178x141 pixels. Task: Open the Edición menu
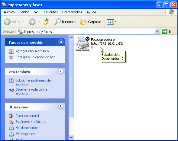(24, 12)
